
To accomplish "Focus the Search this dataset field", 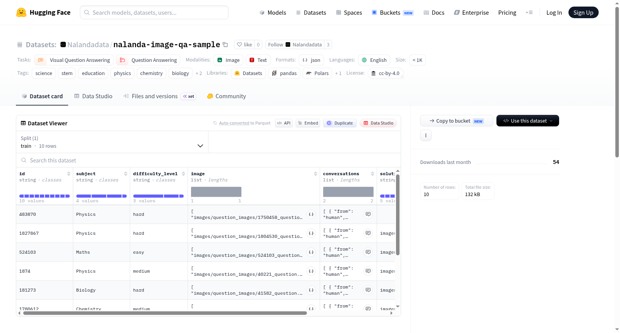I will tap(208, 160).
